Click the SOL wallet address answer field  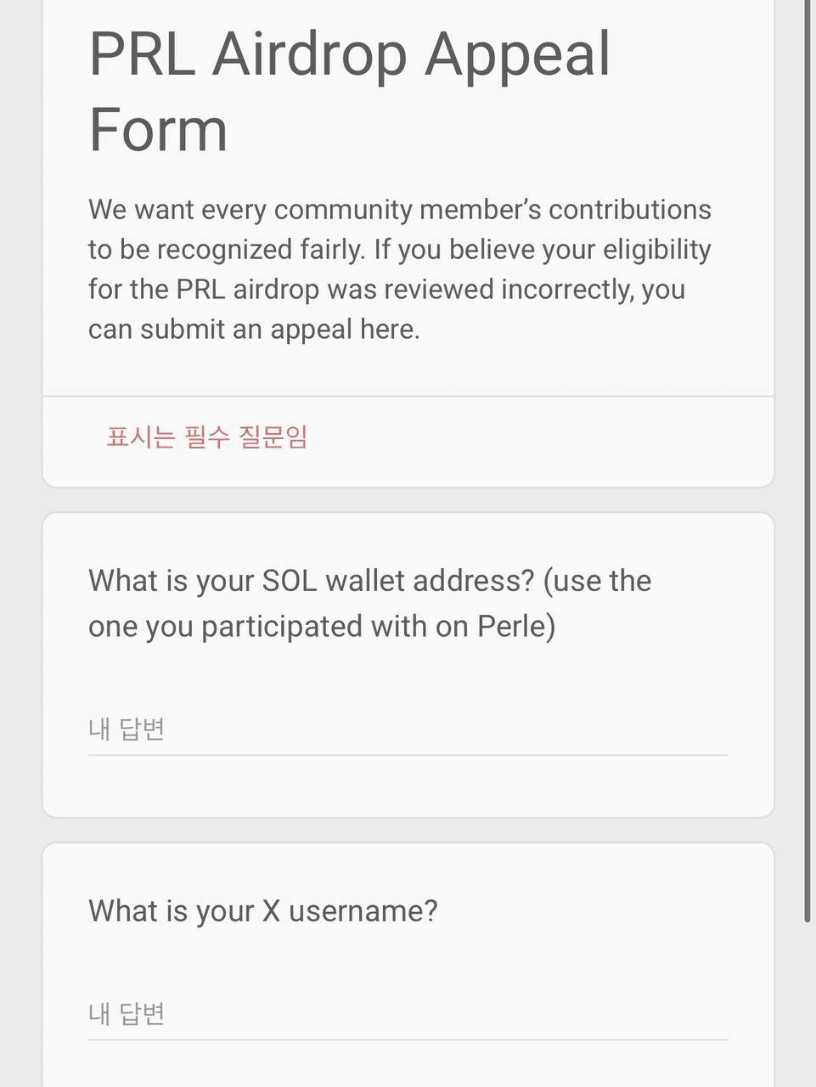click(x=408, y=730)
